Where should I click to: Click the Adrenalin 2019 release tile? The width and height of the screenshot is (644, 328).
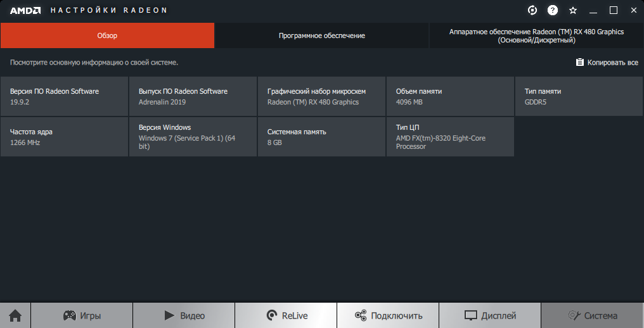tap(193, 96)
